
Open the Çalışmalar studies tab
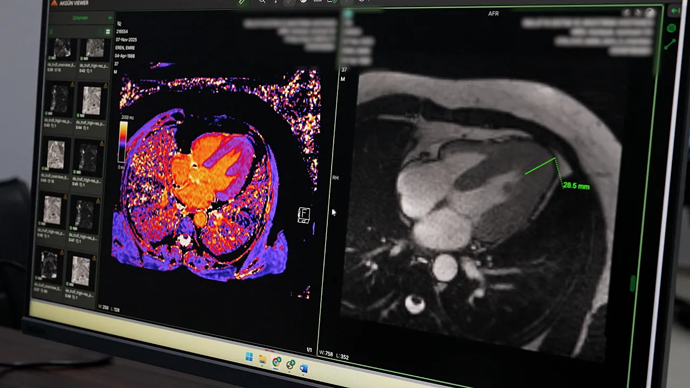tap(80, 18)
